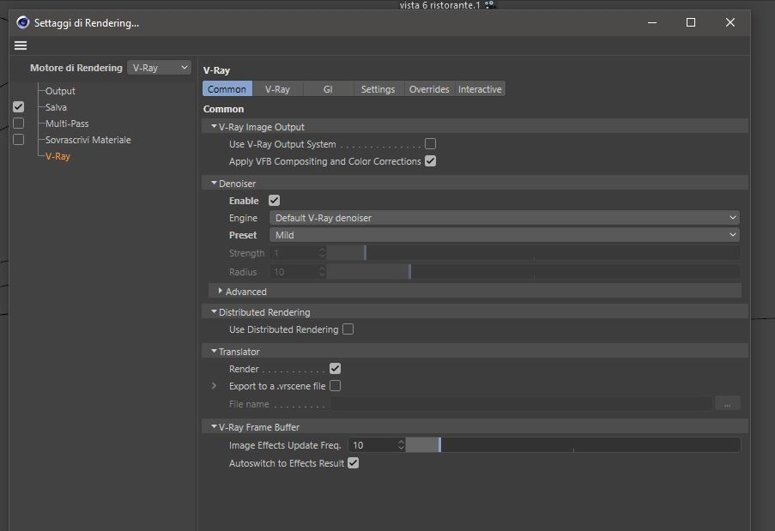Collapse the Distributed Rendering section
775x531 pixels.
click(x=214, y=311)
